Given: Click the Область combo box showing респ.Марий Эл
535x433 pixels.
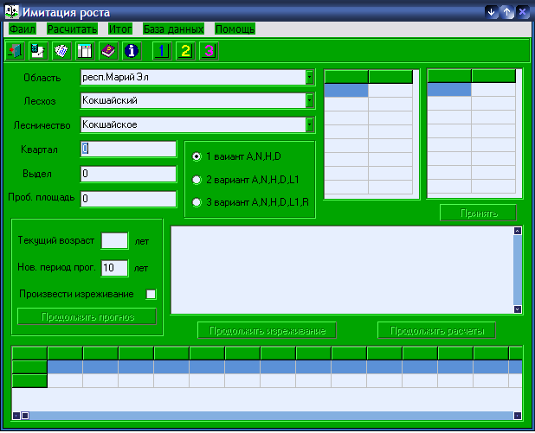Looking at the screenshot, I should pos(197,77).
